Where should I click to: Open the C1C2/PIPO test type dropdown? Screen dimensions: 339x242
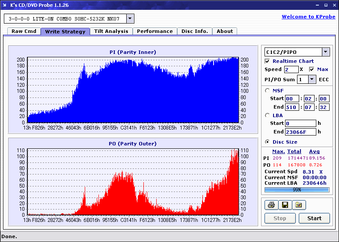326,52
